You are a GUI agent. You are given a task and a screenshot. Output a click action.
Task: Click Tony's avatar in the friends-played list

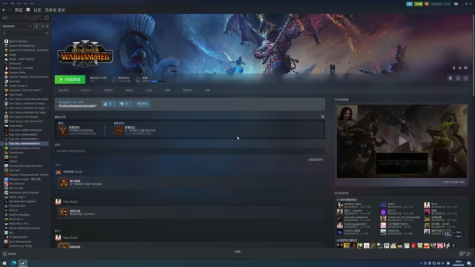point(426,205)
